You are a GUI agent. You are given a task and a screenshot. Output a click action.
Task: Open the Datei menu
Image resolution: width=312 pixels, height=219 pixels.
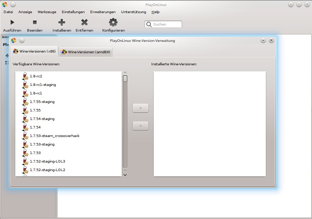pyautogui.click(x=9, y=12)
